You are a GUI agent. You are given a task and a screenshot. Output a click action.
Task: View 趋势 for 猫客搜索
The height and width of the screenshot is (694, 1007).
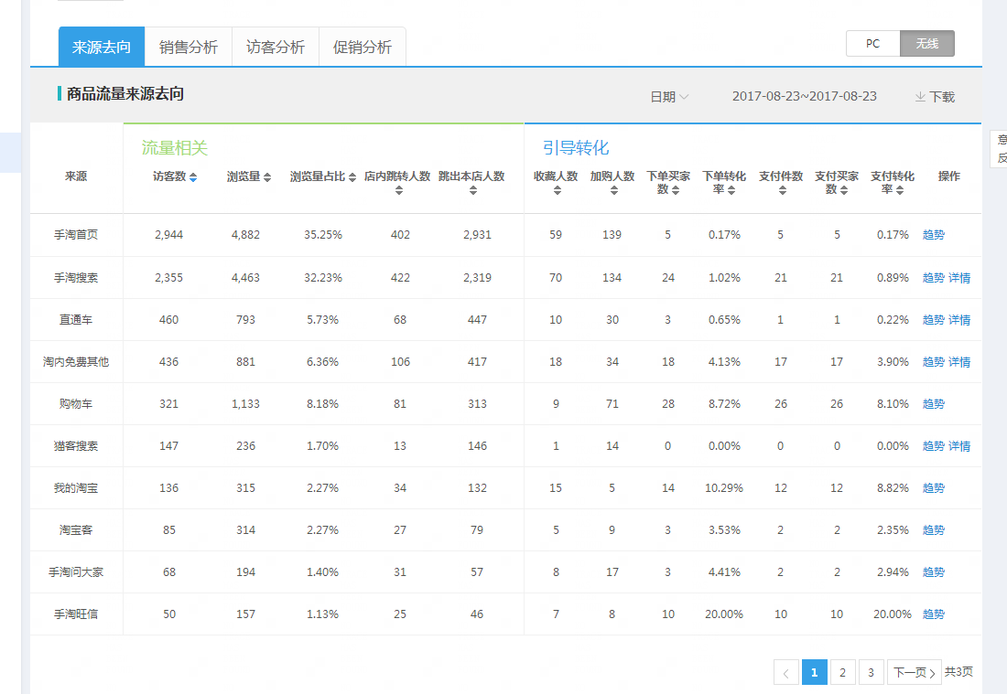coord(933,446)
